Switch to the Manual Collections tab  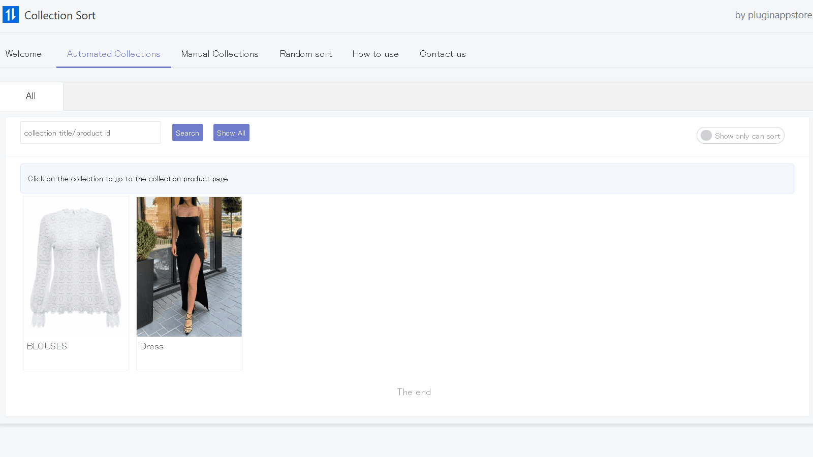(x=220, y=54)
